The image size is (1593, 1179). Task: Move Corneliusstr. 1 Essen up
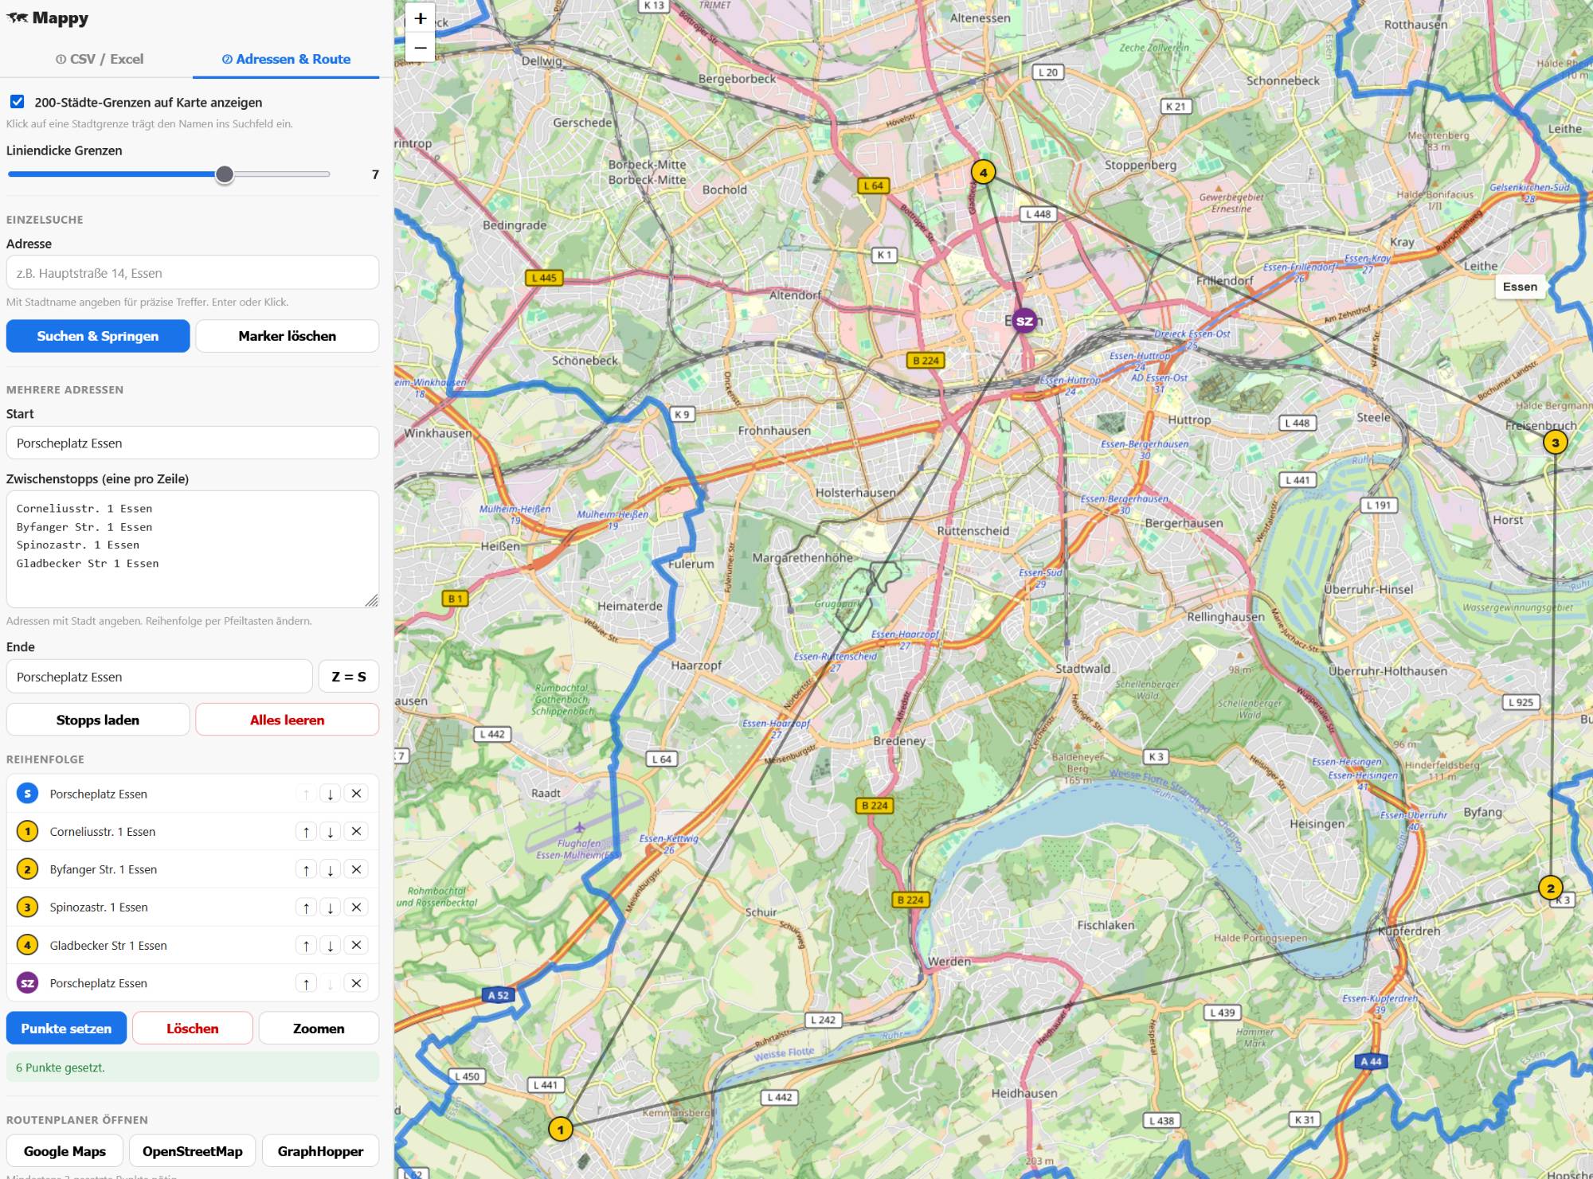click(306, 832)
